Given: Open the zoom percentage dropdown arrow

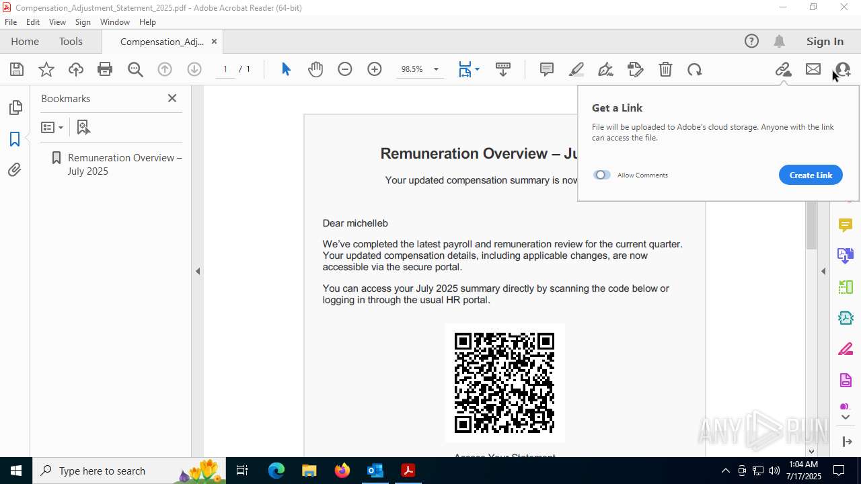Looking at the screenshot, I should tap(436, 69).
